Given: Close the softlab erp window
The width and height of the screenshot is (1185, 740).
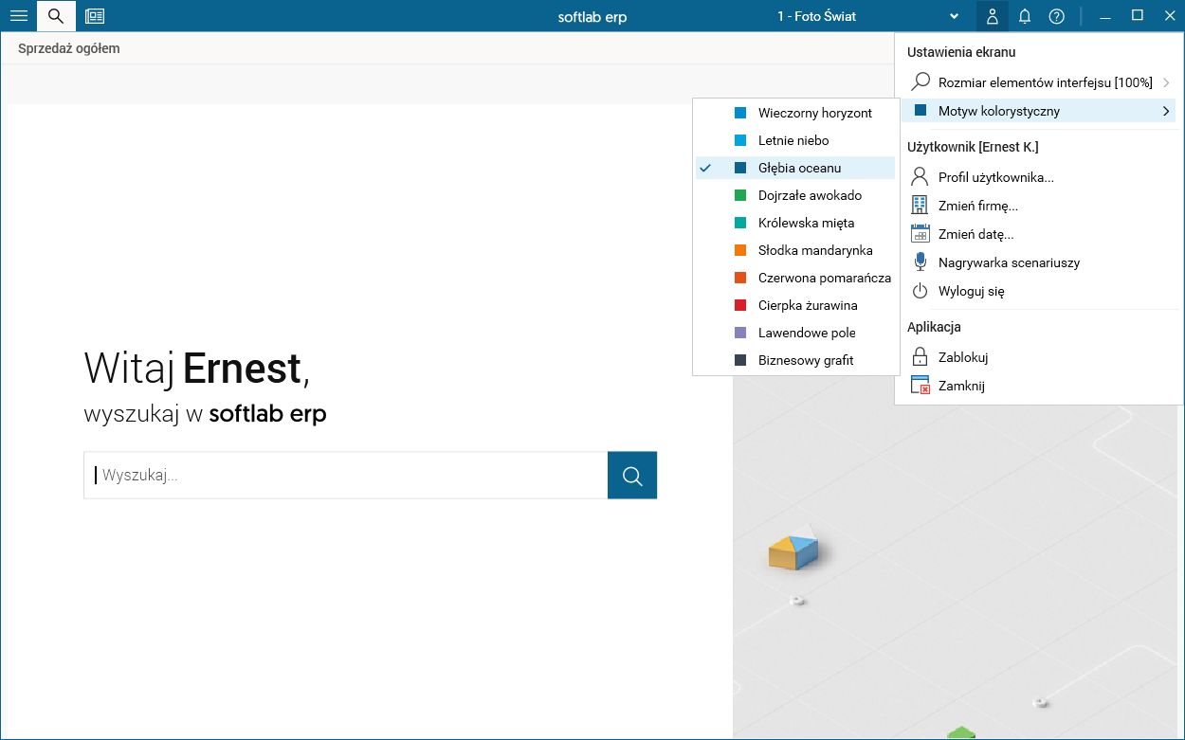Looking at the screenshot, I should pos(1168,16).
